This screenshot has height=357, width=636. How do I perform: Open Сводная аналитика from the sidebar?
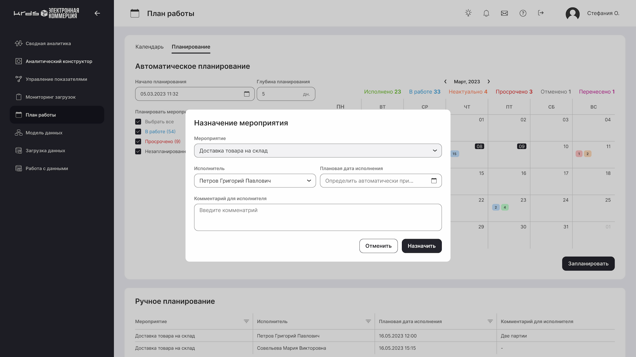(48, 43)
